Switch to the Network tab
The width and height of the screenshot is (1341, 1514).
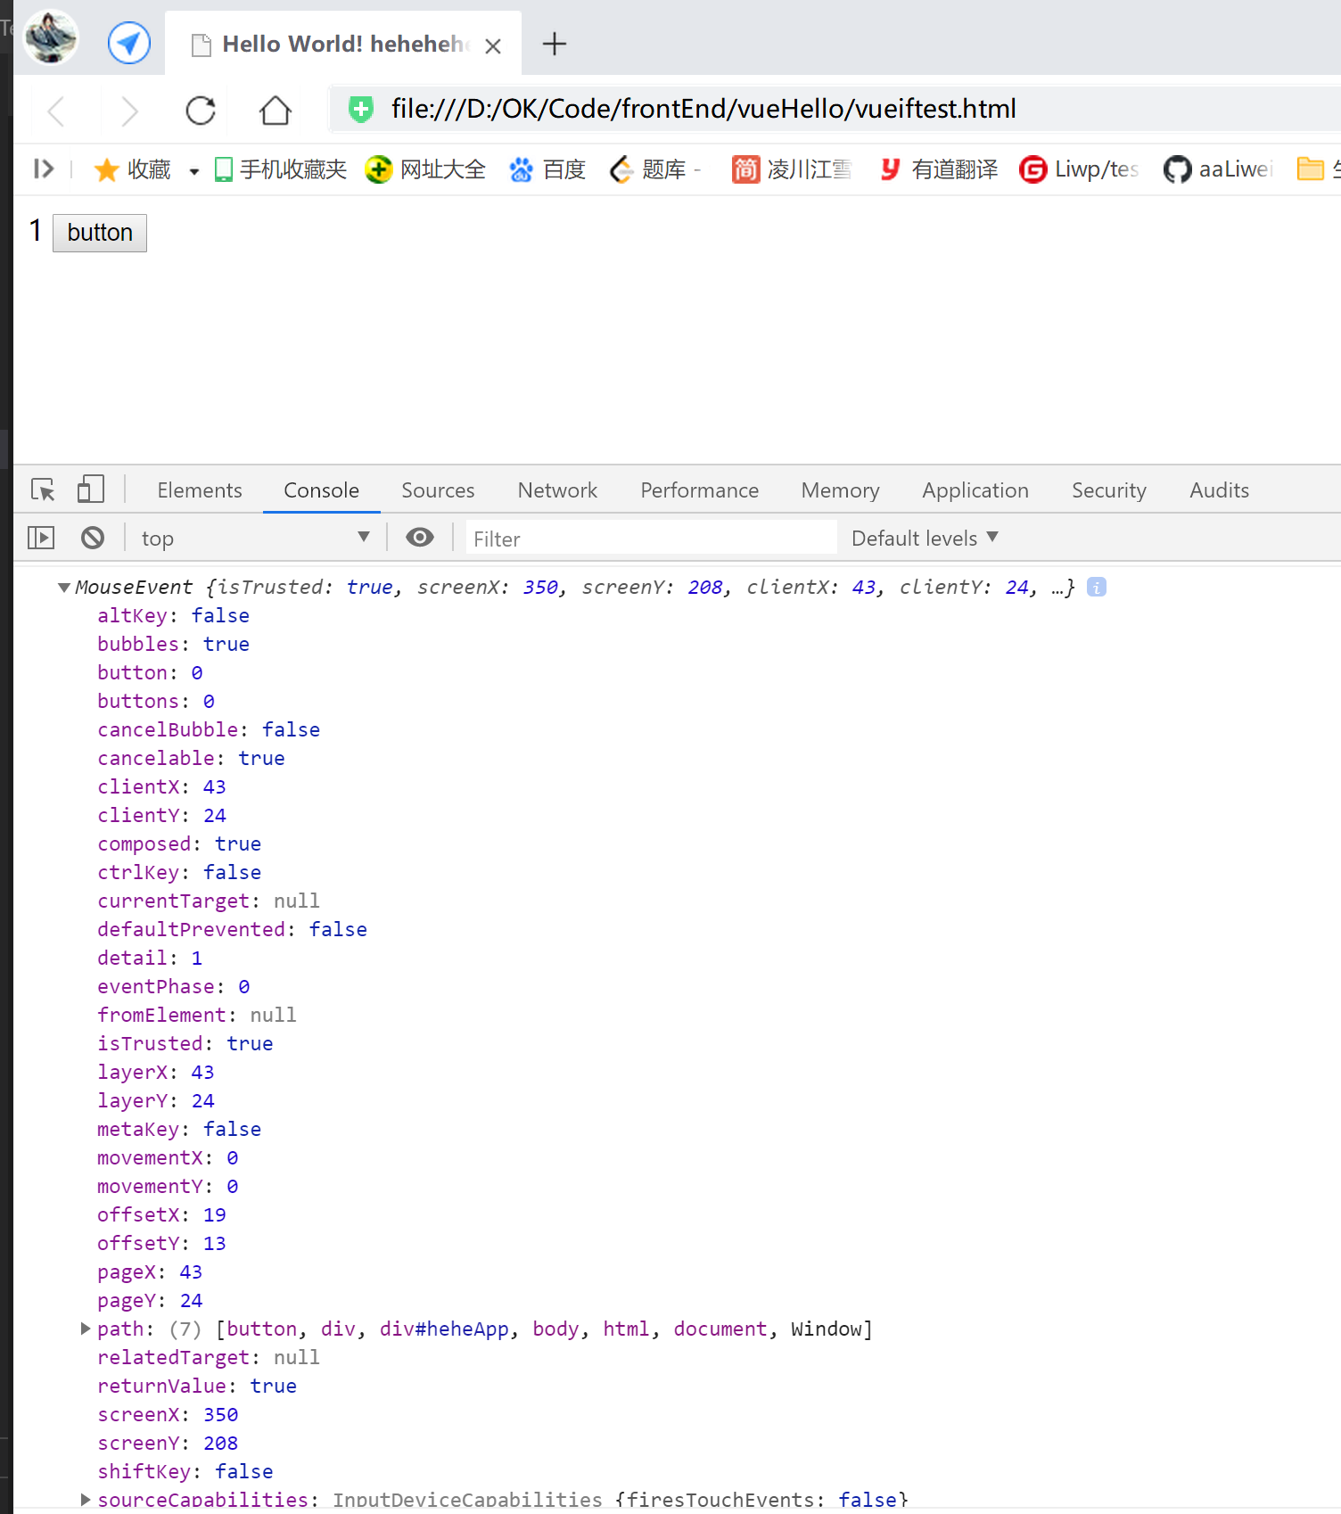557,490
